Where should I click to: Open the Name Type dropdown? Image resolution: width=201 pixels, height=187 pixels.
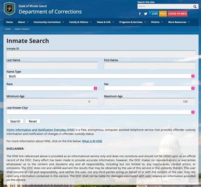click(x=101, y=76)
